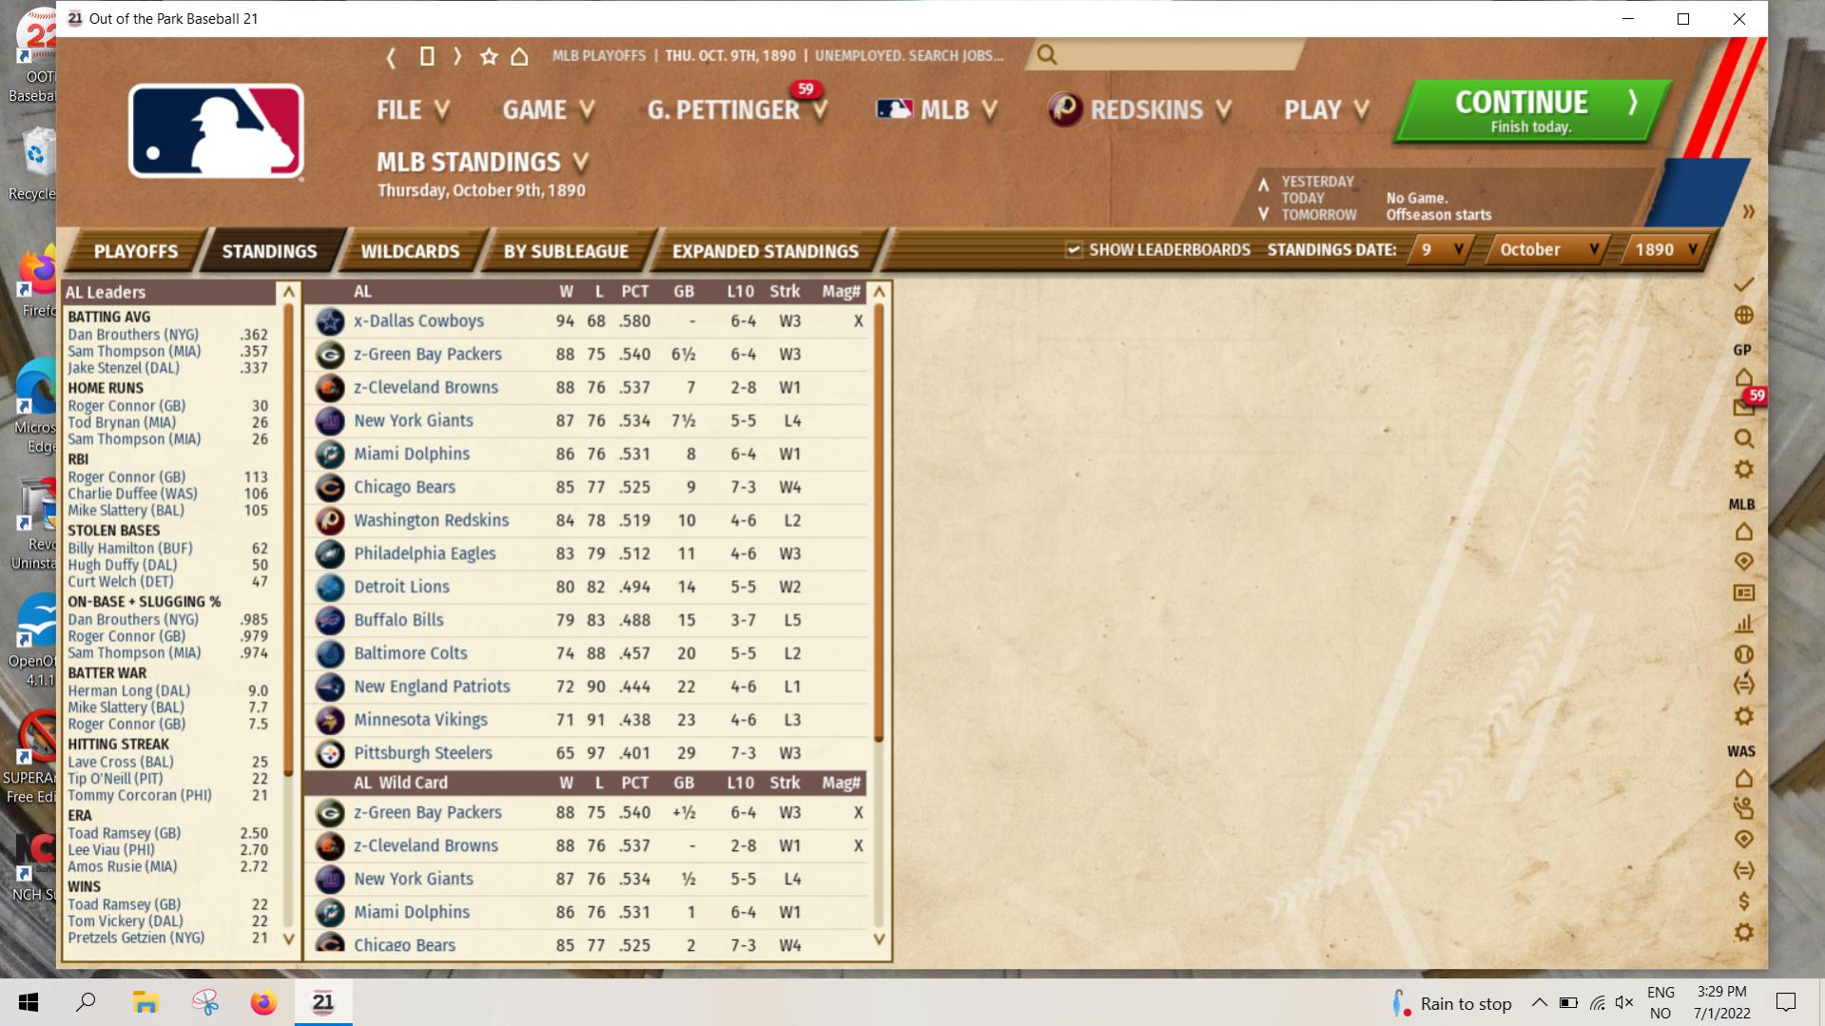This screenshot has height=1026, width=1825.
Task: Click the MLB logo in header
Action: [x=216, y=132]
